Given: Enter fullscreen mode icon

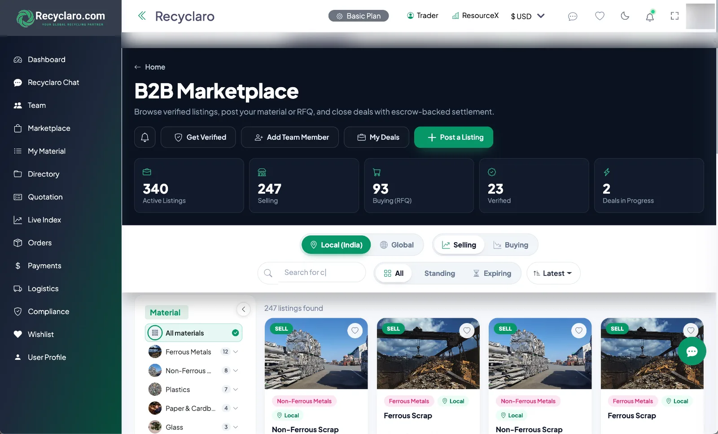Looking at the screenshot, I should coord(674,16).
